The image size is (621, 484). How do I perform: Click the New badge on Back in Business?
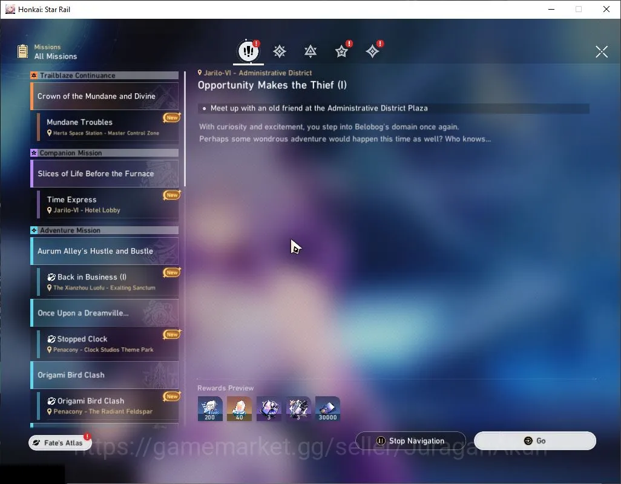(172, 272)
